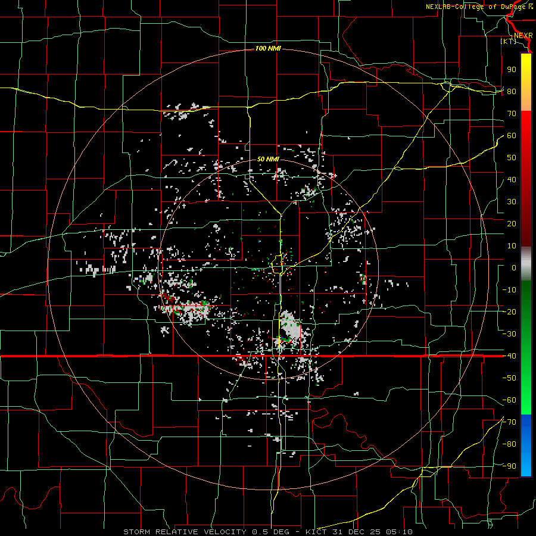Click the positive 40 scale label
536x536 pixels.
tap(512, 180)
